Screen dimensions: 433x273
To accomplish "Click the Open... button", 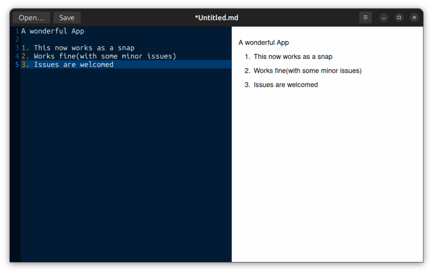I will pyautogui.click(x=31, y=17).
